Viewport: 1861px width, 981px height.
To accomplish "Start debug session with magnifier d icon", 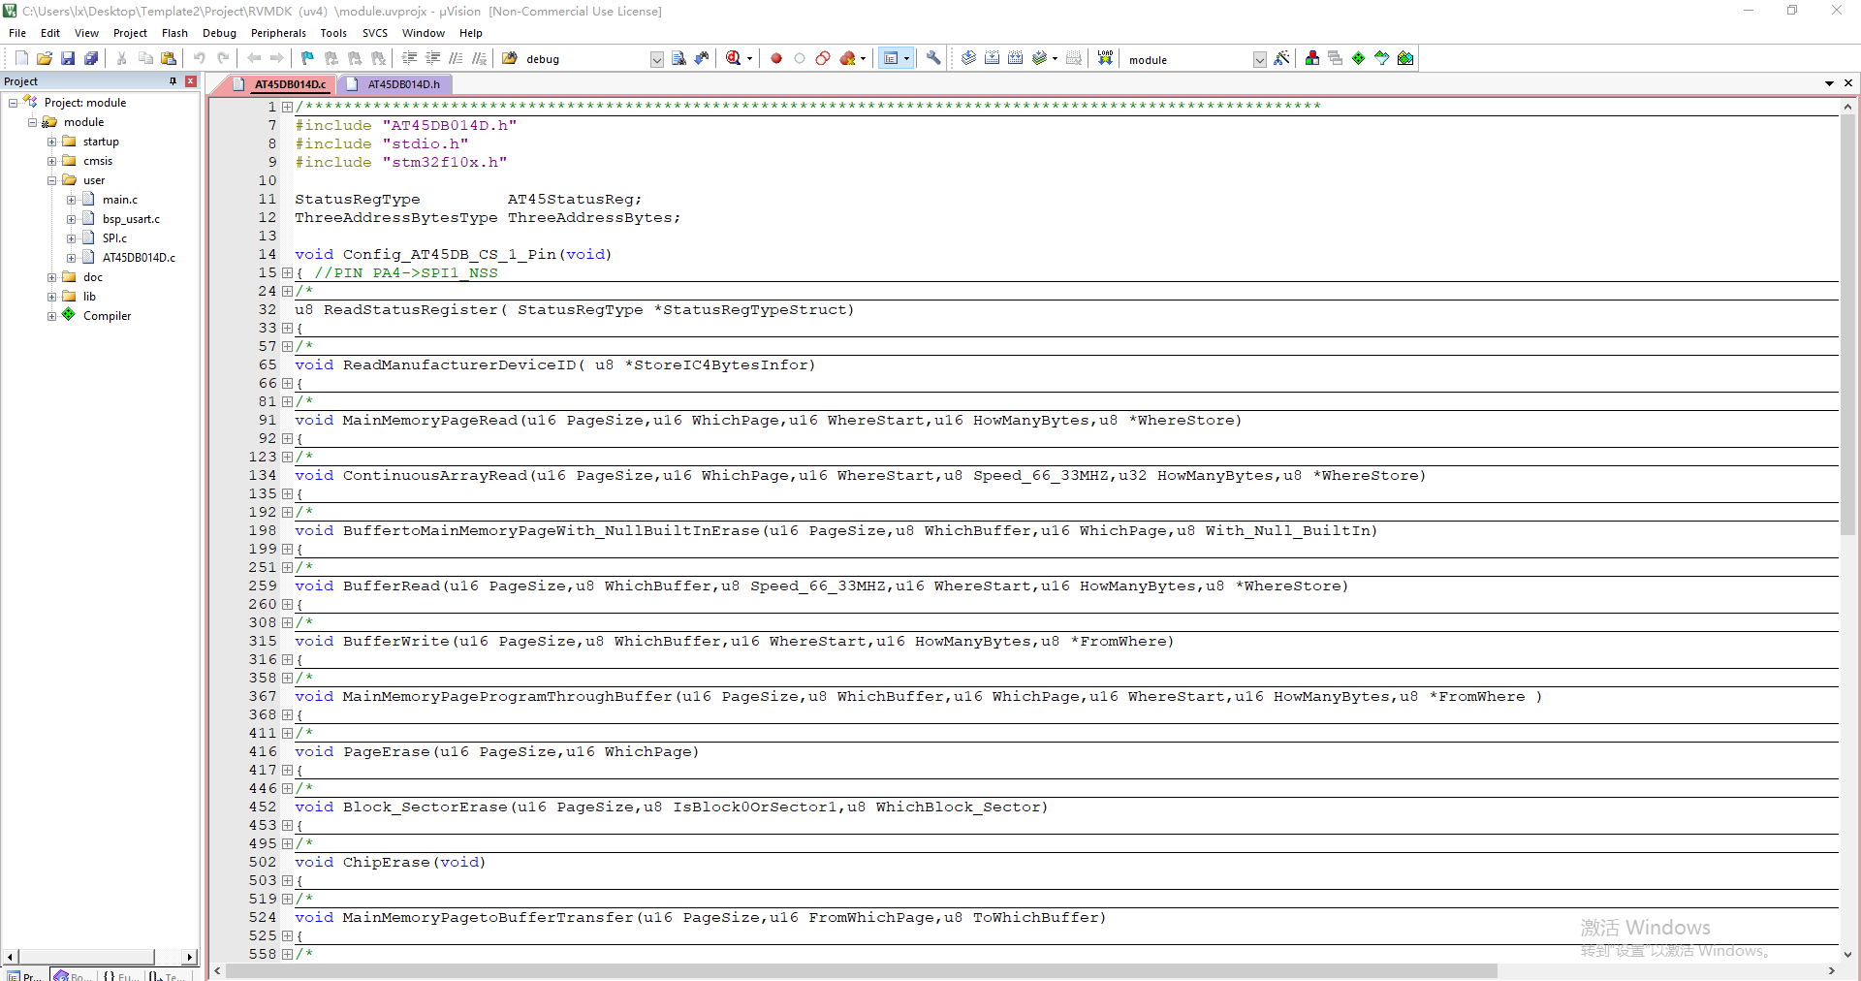I will coord(734,58).
